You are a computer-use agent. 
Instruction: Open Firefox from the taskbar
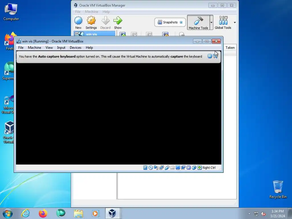[x=43, y=213]
